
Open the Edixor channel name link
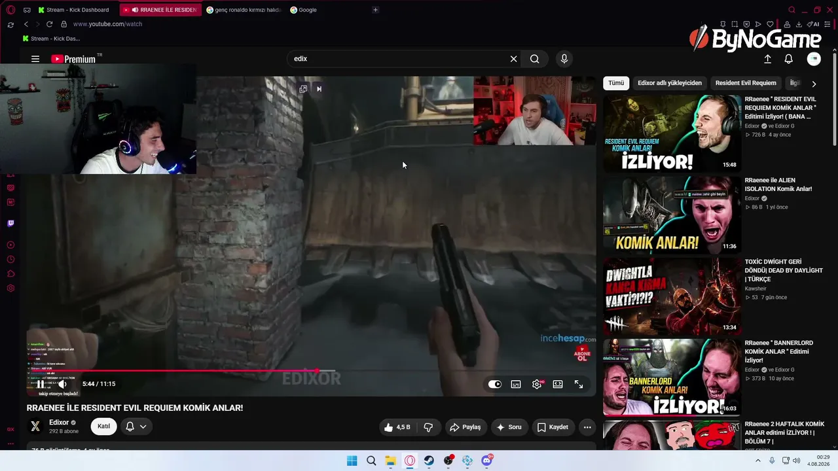pos(59,423)
